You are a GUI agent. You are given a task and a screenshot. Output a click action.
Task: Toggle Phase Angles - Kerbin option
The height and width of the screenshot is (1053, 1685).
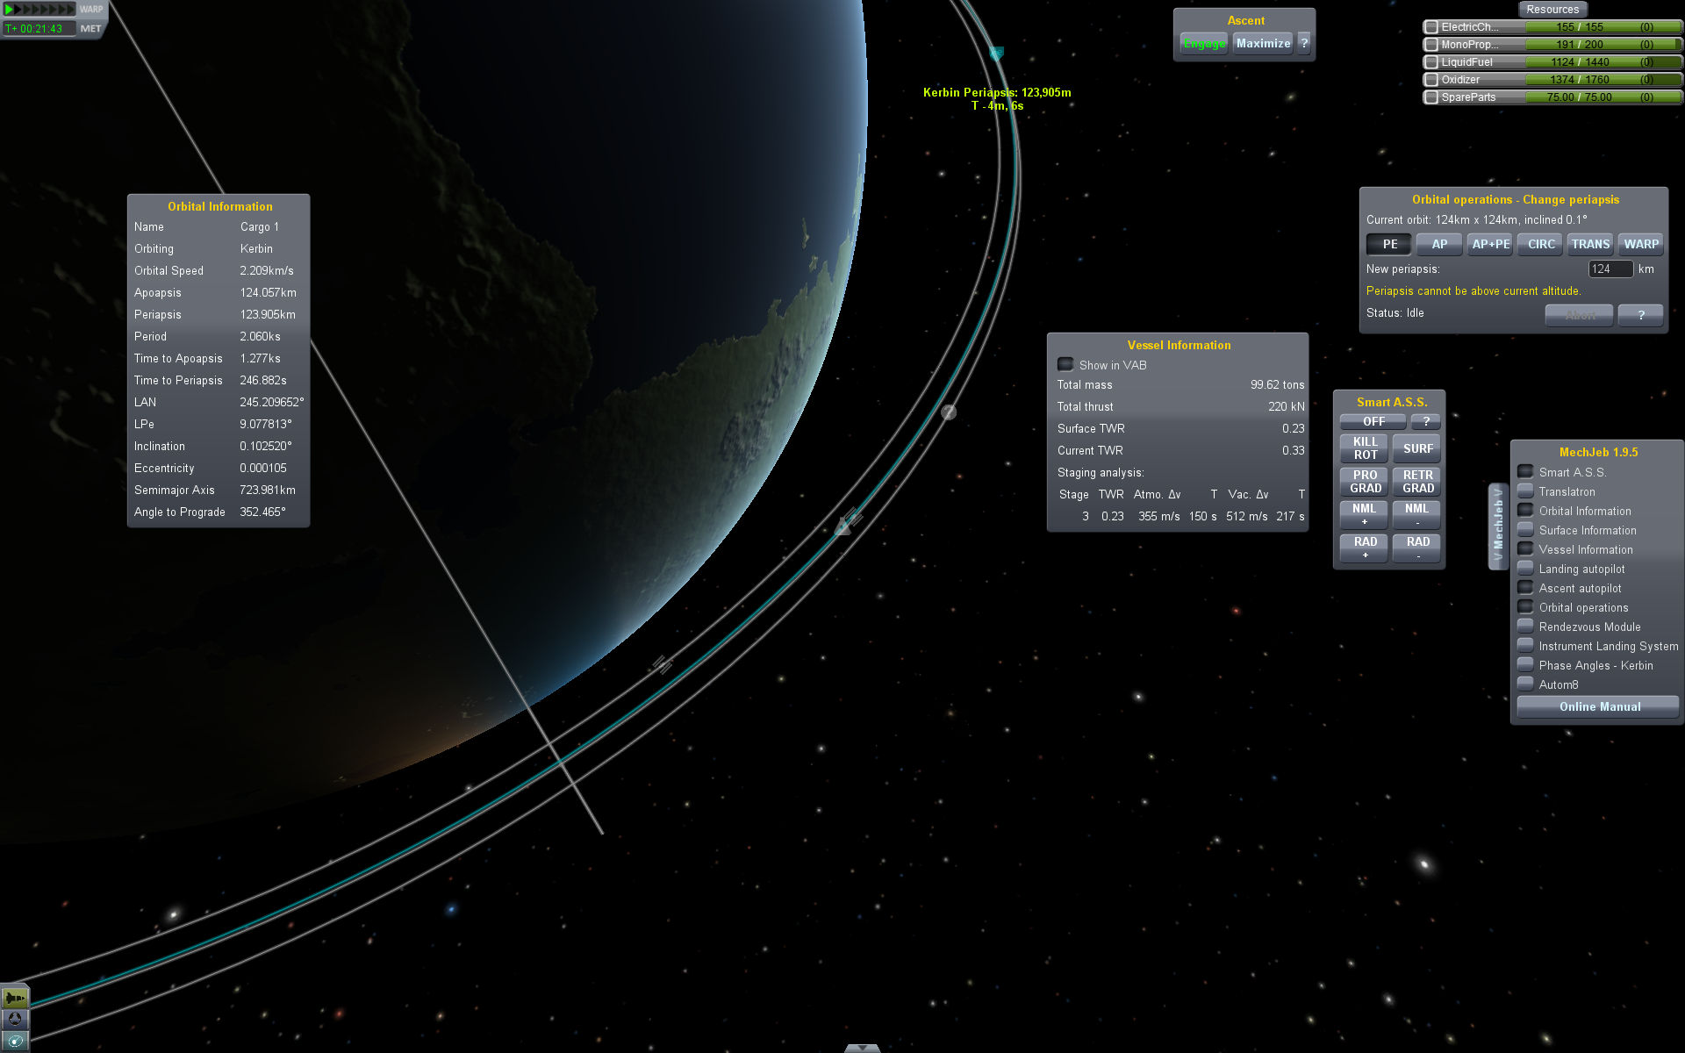1526,665
